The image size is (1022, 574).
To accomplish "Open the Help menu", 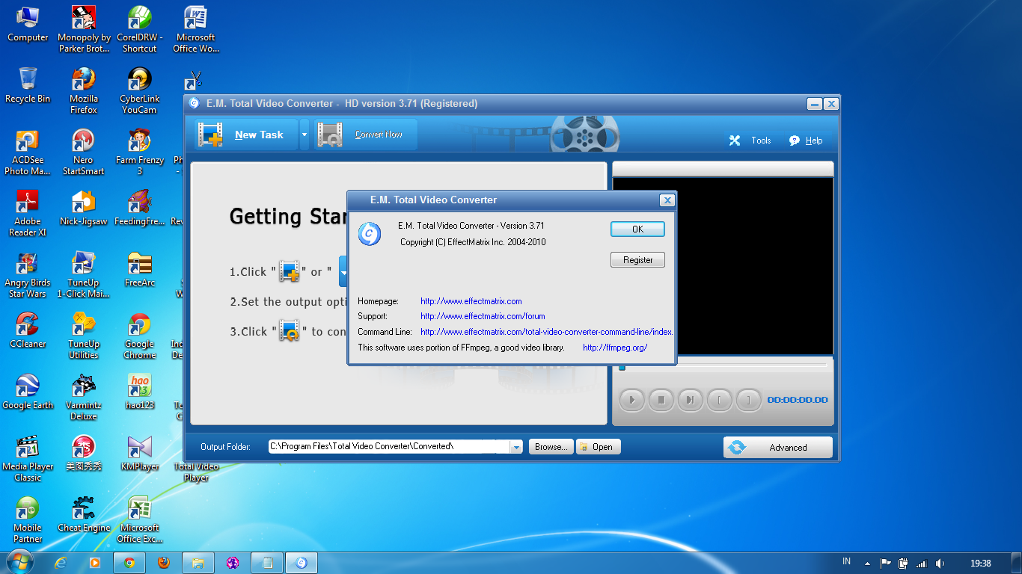I will point(806,141).
